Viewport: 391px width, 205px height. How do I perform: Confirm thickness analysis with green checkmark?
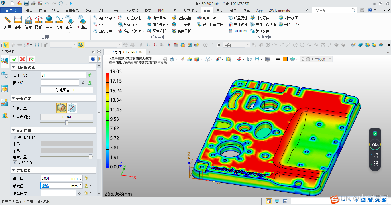pyautogui.click(x=13, y=59)
